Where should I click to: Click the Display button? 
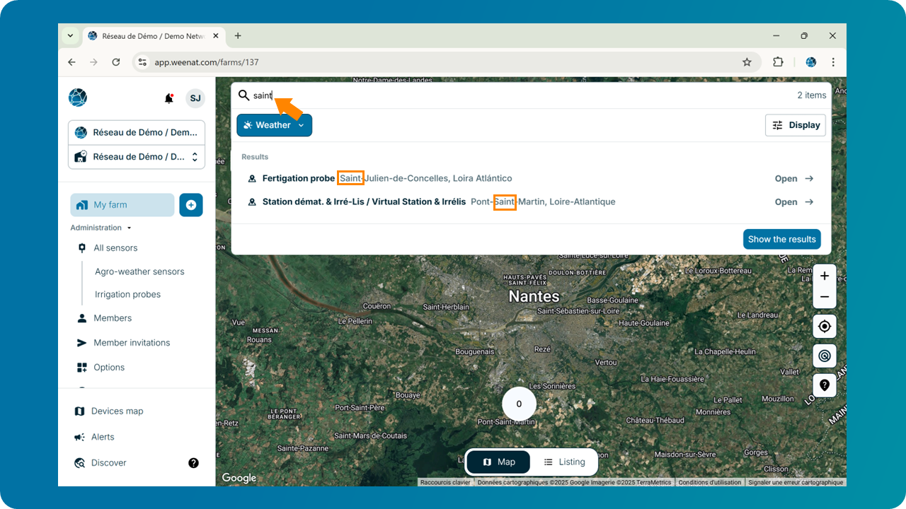point(796,125)
